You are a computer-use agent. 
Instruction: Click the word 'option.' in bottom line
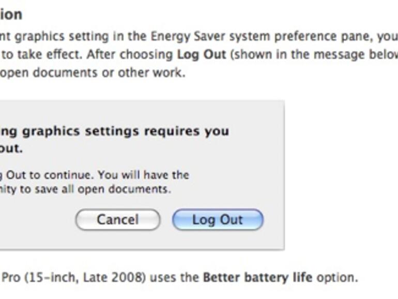pyautogui.click(x=337, y=277)
